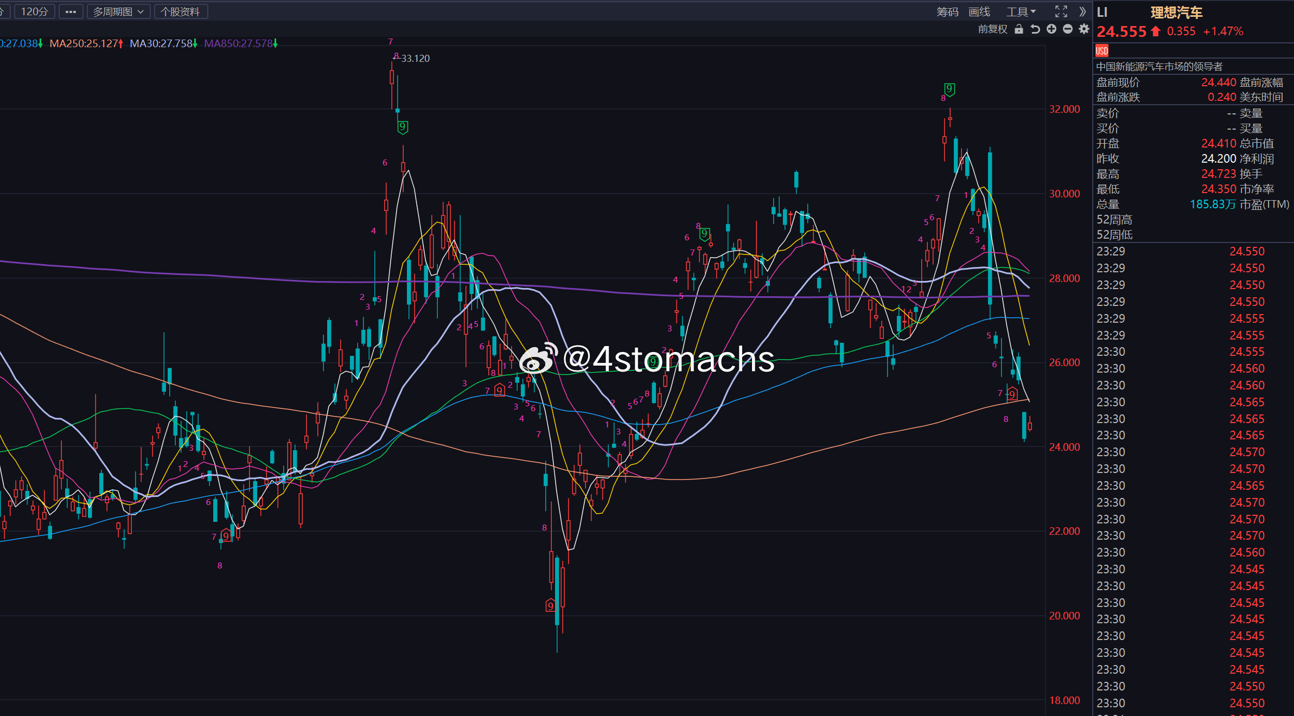Screen dimensions: 1294x716
Task: Click the 33.120 high price annotation
Action: (x=415, y=58)
